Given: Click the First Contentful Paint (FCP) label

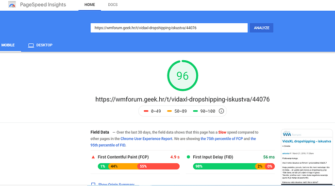Looking at the screenshot, I should pos(123,157).
